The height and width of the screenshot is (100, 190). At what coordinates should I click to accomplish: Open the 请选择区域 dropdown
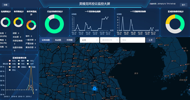pyautogui.click(x=110, y=40)
